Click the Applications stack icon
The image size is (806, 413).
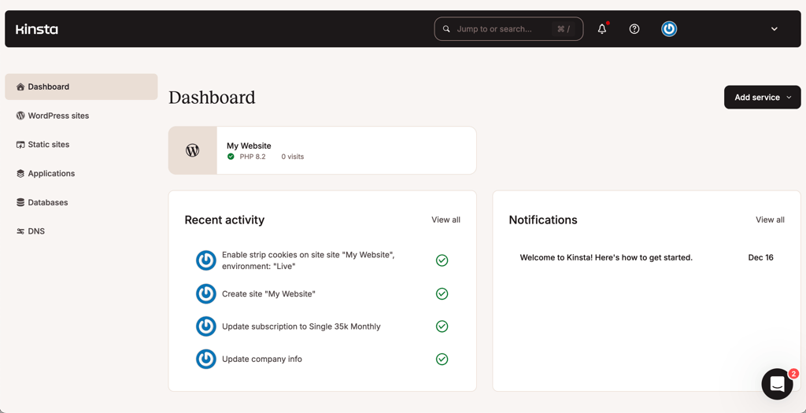[20, 174]
